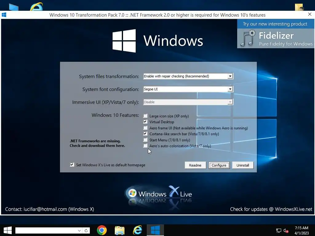
Task: Click the Fidelizer music note icon
Action: coord(248,38)
